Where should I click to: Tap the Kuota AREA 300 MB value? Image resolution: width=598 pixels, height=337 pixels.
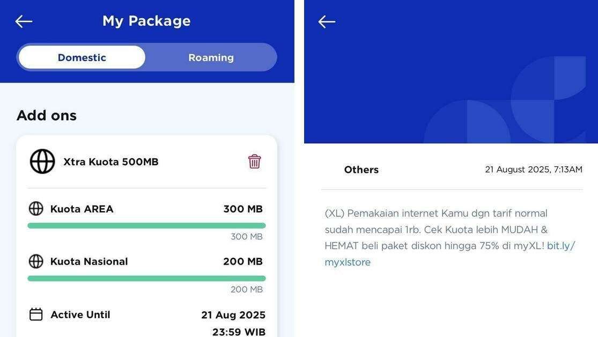pyautogui.click(x=243, y=209)
